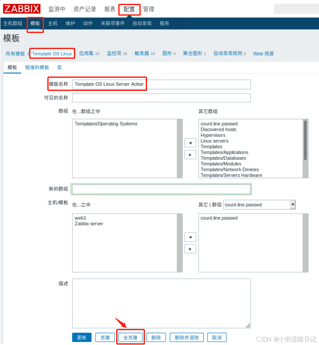
Task: Open 监控项 32 link
Action: point(117,53)
